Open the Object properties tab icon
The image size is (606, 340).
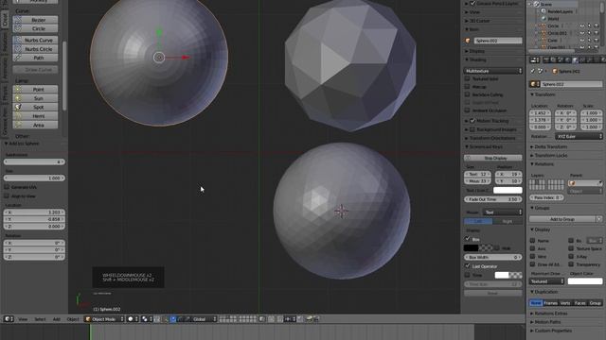(575, 59)
